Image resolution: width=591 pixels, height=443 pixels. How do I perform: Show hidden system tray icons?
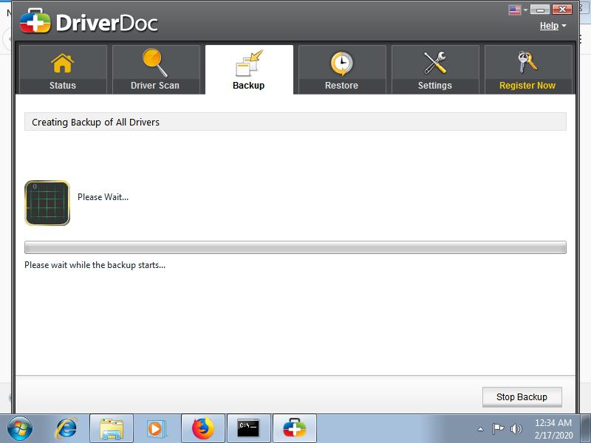click(x=481, y=429)
